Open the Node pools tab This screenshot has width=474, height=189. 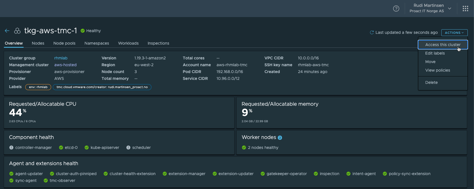pyautogui.click(x=64, y=43)
